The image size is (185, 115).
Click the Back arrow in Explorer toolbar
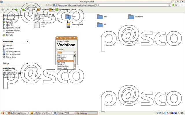click(3, 9)
